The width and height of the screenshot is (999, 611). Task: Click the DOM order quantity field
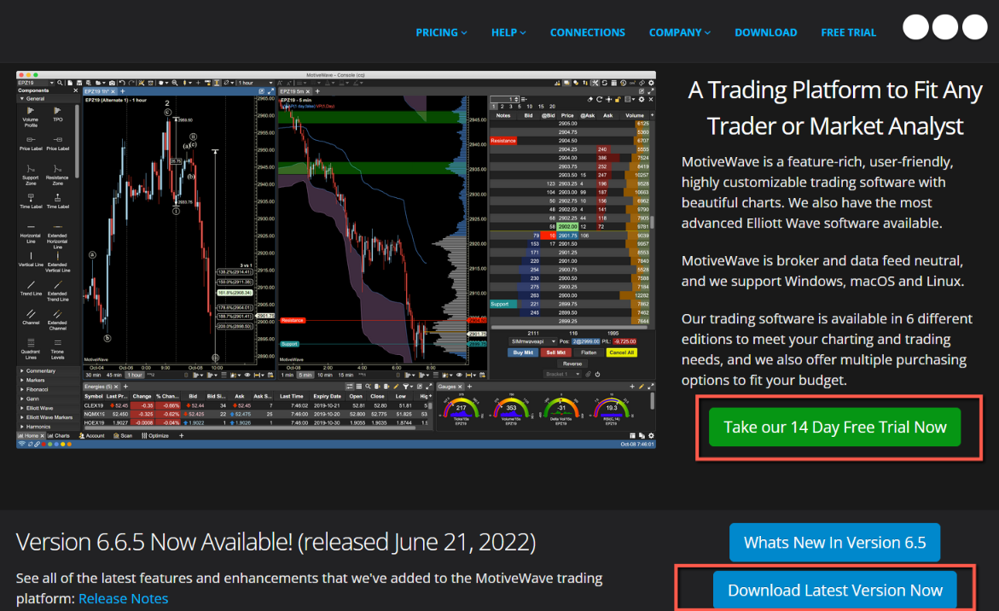pyautogui.click(x=504, y=99)
